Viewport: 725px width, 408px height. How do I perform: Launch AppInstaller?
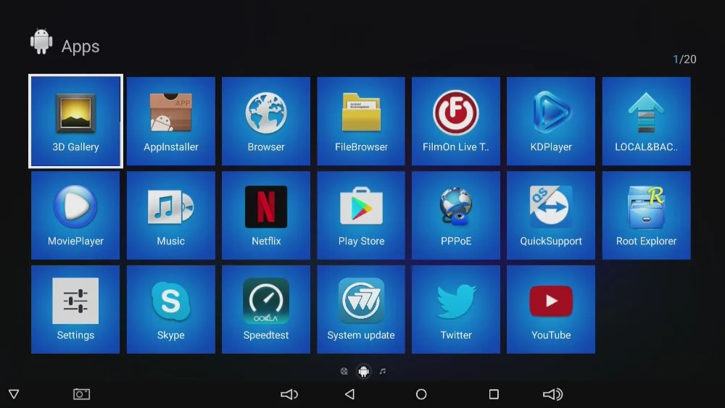[170, 121]
